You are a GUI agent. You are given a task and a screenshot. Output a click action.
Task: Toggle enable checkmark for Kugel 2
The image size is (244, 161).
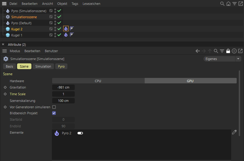(59, 29)
